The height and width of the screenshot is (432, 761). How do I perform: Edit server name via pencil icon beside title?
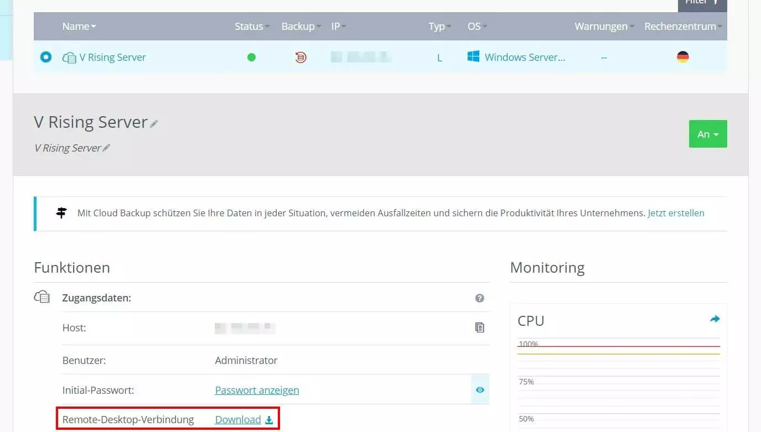tap(154, 124)
